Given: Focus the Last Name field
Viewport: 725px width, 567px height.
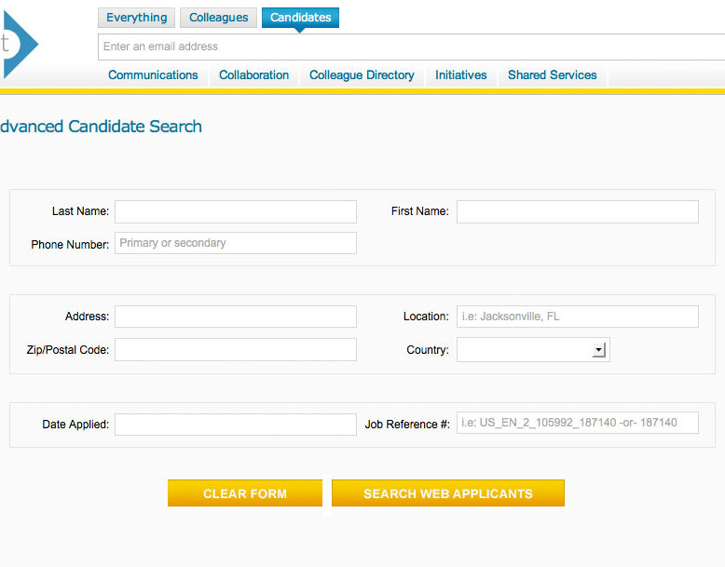Looking at the screenshot, I should tap(236, 211).
